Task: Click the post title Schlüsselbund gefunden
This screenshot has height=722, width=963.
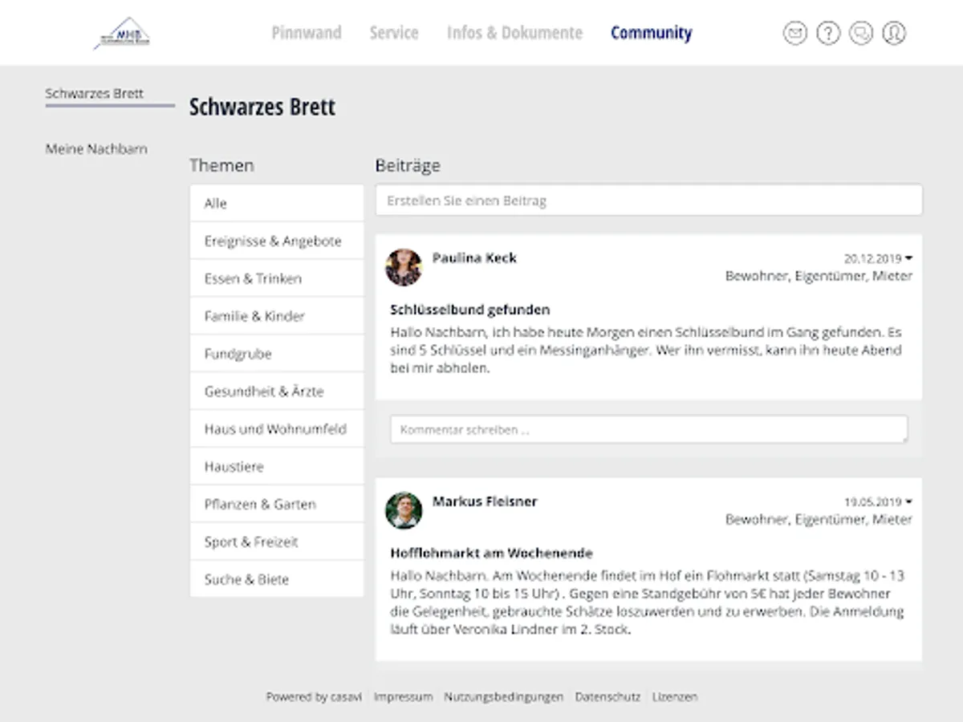Action: 470,310
